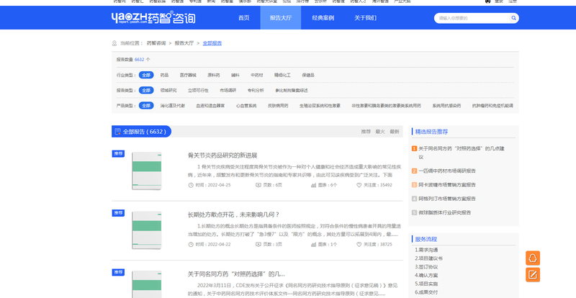Image resolution: width=576 pixels, height=298 pixels.
Task: Click the rank 3 badge next to 阿卡波糖市场营销方案报告
Action: [x=414, y=185]
